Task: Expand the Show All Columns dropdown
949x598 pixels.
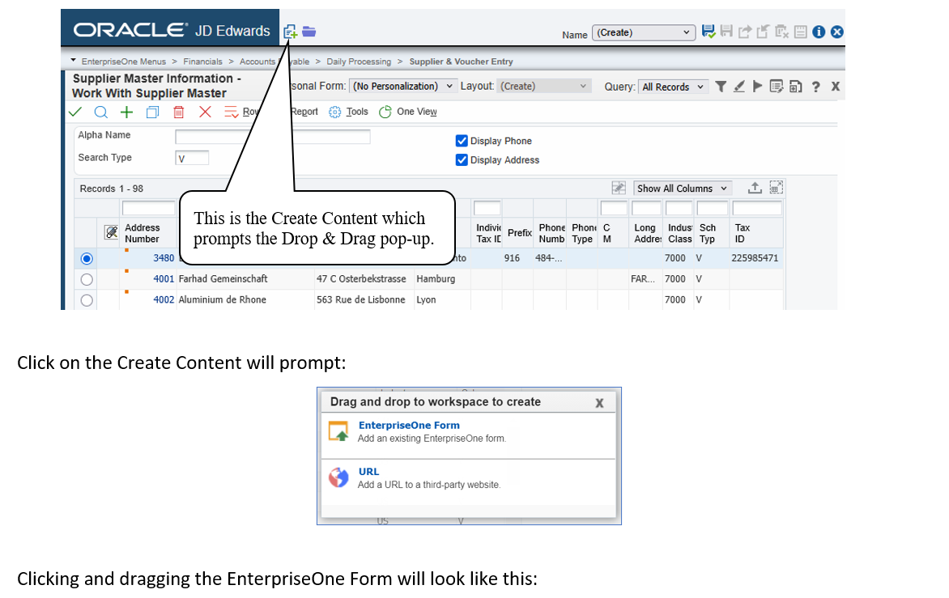Action: 683,189
